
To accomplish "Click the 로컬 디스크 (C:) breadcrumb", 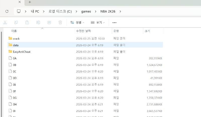I will click(x=60, y=11).
